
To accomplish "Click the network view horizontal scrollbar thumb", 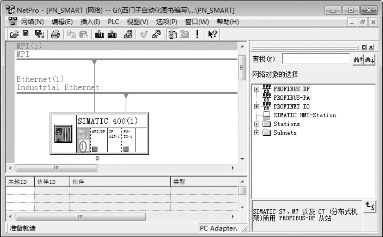I will (x=57, y=168).
